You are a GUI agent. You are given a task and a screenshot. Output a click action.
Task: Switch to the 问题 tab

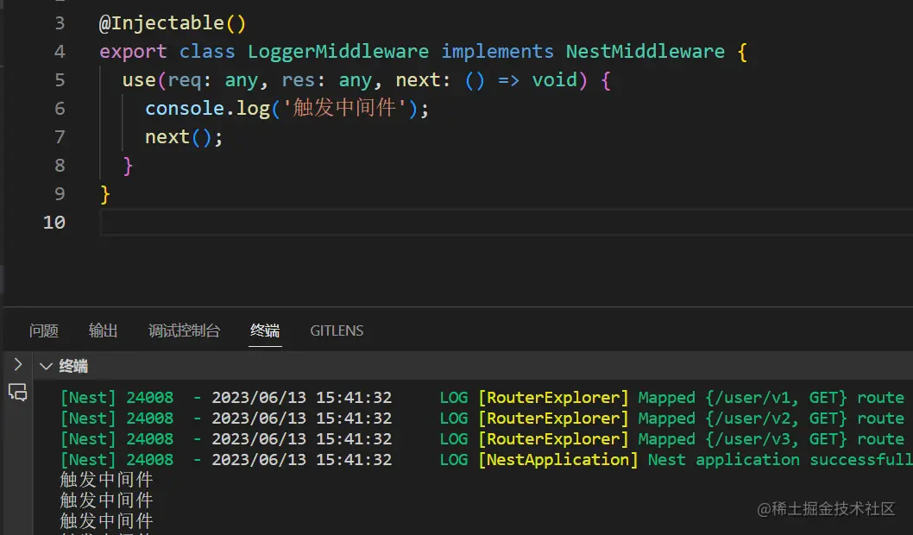point(44,330)
